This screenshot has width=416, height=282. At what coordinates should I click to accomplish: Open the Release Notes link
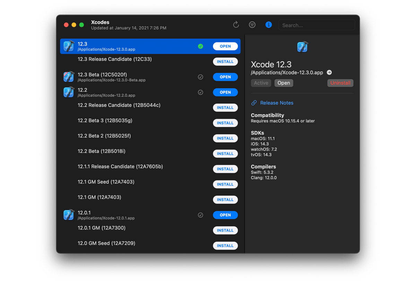[277, 103]
